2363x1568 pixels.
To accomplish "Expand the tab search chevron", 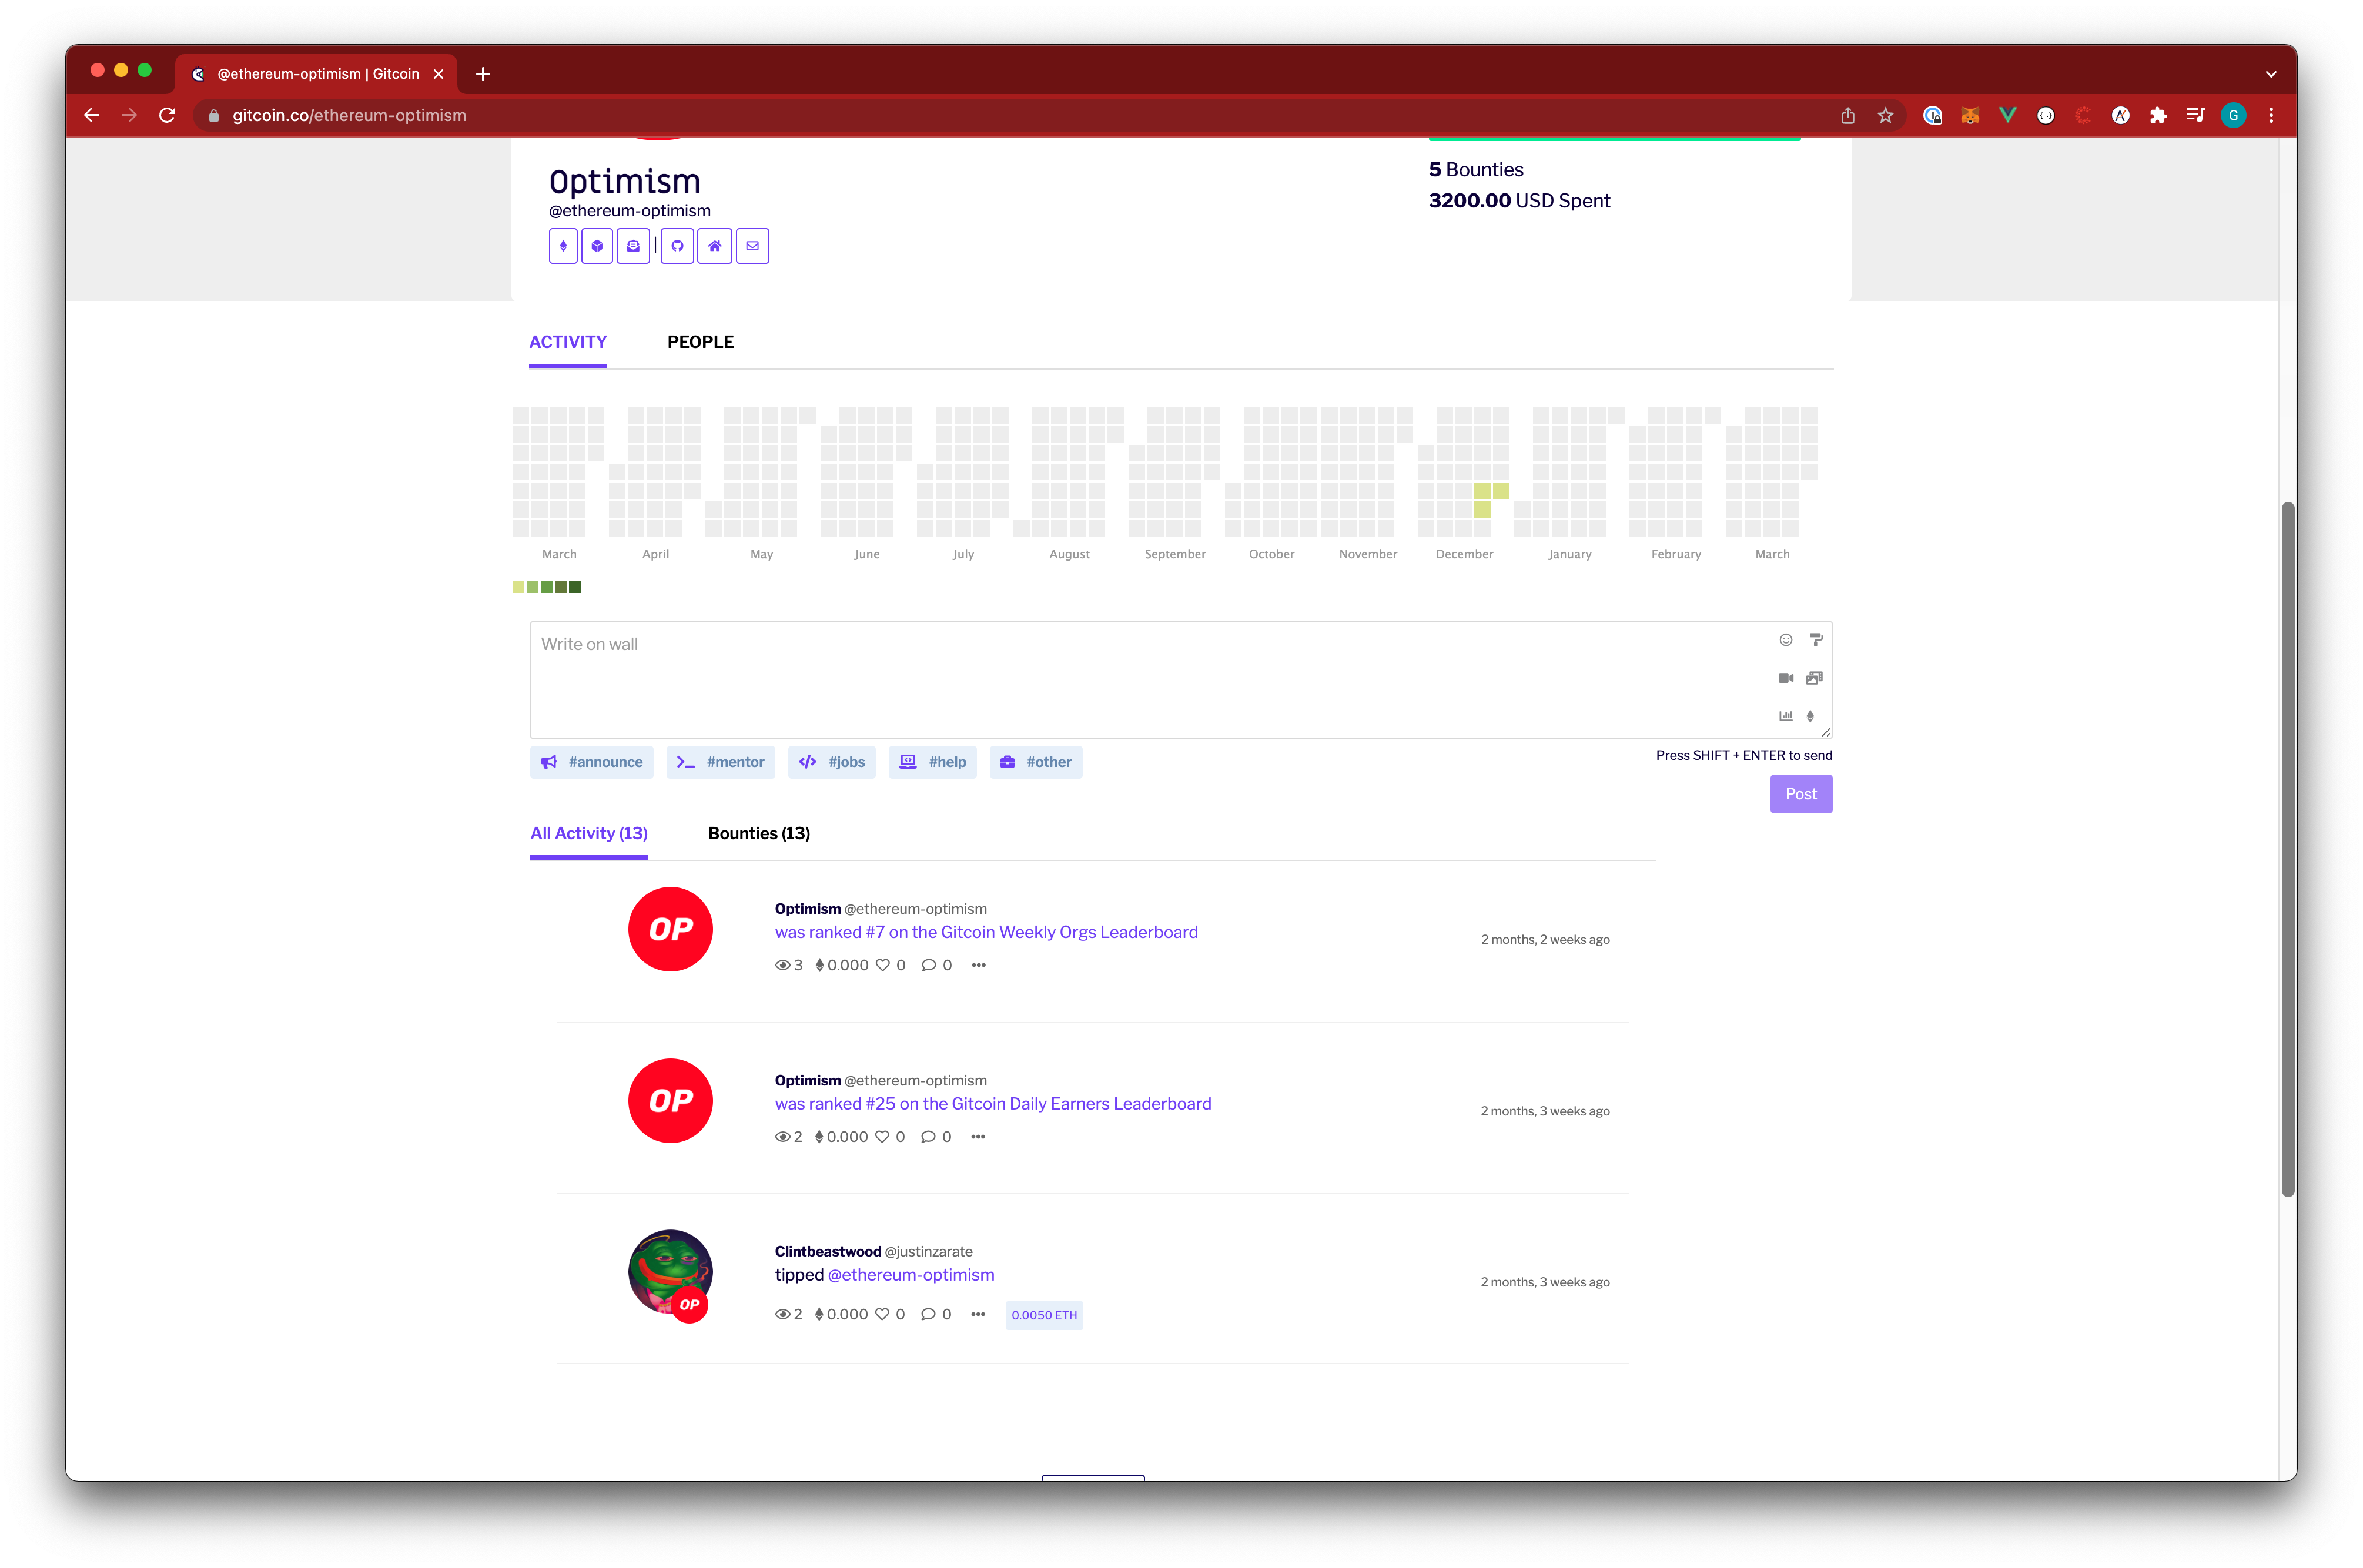I will [2271, 74].
